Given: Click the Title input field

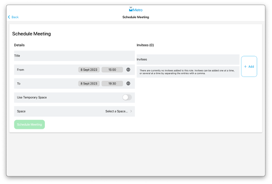Looking at the screenshot, I should pyautogui.click(x=74, y=56).
